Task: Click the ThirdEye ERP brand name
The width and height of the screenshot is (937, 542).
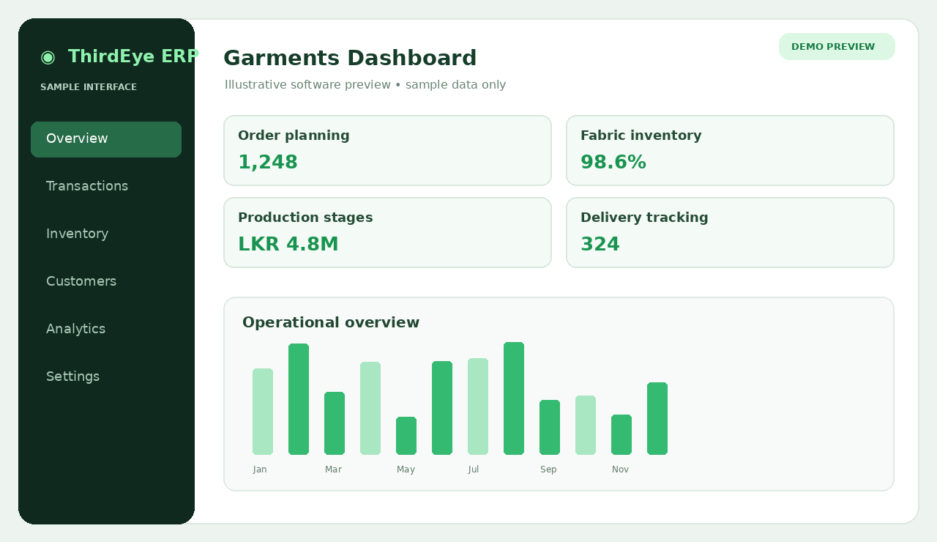Action: (x=133, y=56)
